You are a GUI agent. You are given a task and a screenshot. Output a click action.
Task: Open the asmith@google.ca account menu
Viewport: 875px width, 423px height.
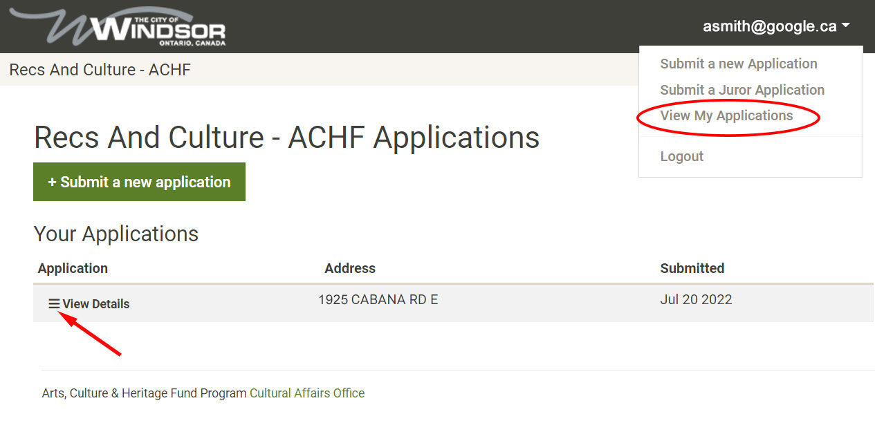pos(769,27)
